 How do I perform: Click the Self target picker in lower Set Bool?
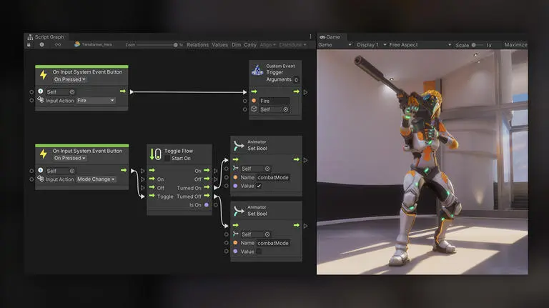[x=267, y=234]
